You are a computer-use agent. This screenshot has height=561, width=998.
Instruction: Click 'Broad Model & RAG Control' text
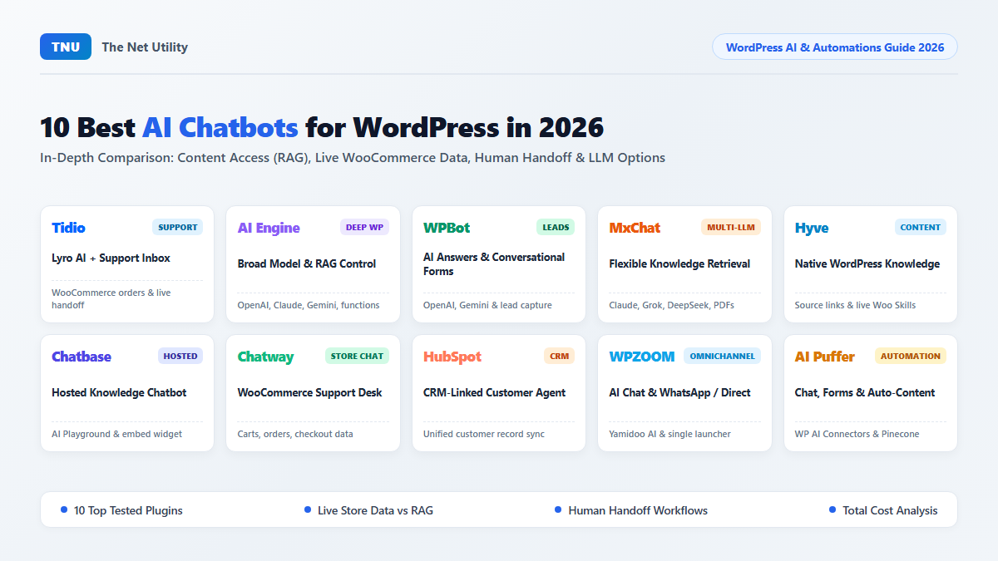pos(307,263)
